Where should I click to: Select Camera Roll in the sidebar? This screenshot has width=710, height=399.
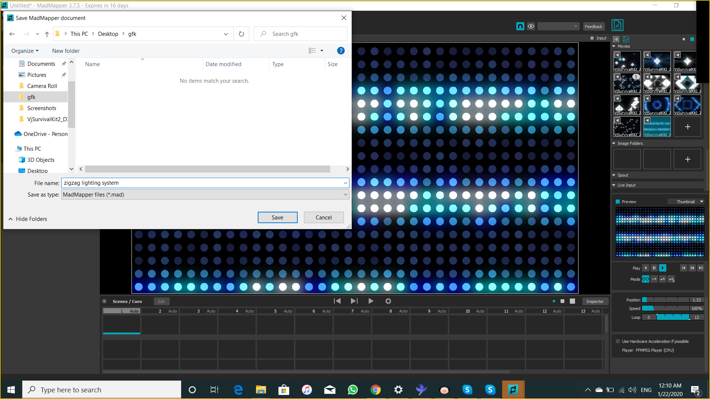click(42, 86)
